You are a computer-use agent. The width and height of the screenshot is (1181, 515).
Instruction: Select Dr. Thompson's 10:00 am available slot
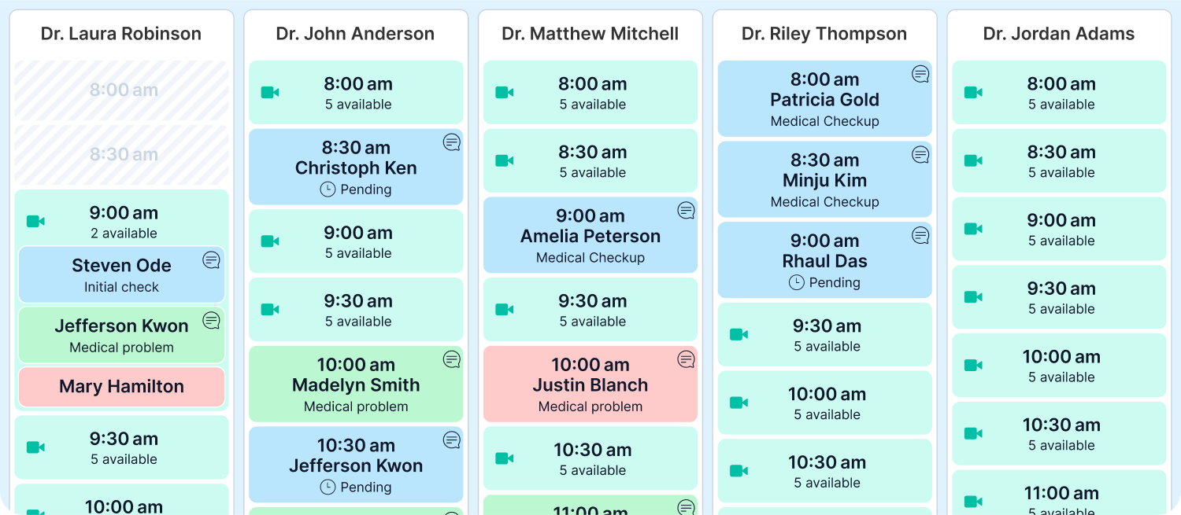click(x=824, y=403)
